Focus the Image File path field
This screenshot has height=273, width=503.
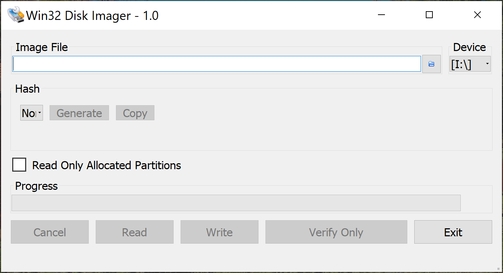coord(217,64)
